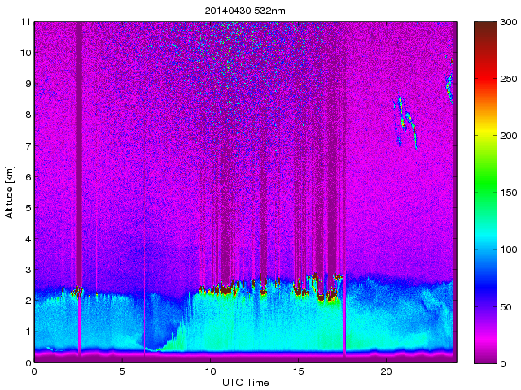The width and height of the screenshot is (521, 390).
Task: Click the colorbar tick label 250
Action: [x=508, y=79]
